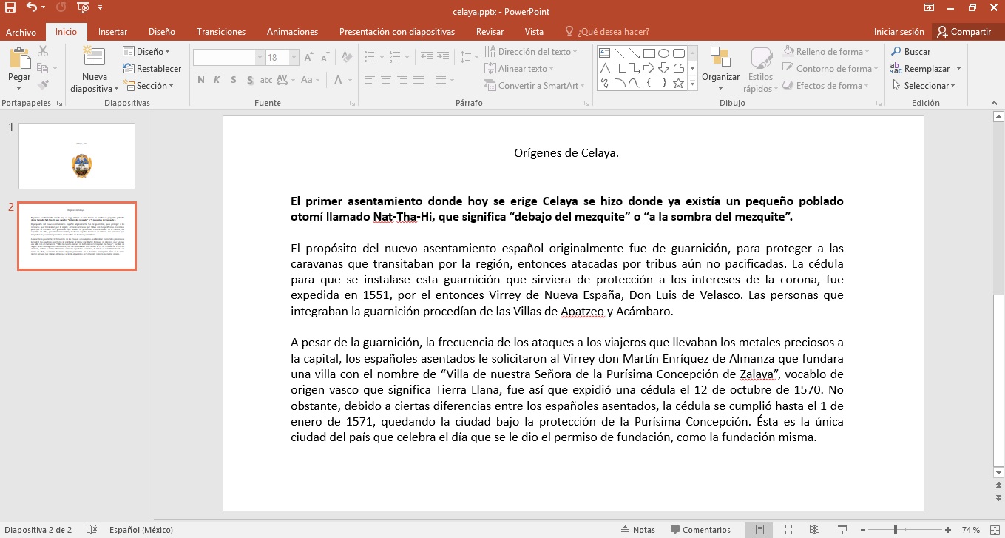
Task: Click the Pegar (paste) clipboard icon
Action: [x=19, y=58]
